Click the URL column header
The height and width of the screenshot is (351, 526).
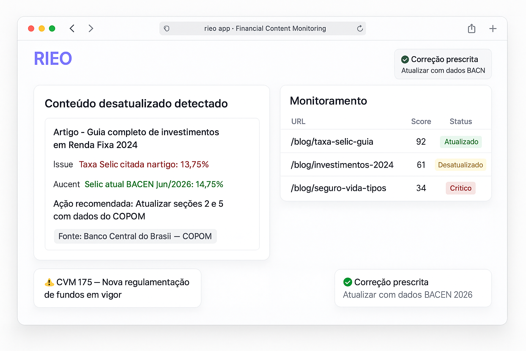(x=298, y=121)
